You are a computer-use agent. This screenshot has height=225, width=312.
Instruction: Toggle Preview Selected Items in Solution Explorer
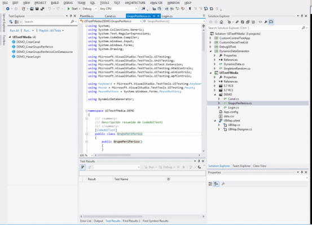271,22
